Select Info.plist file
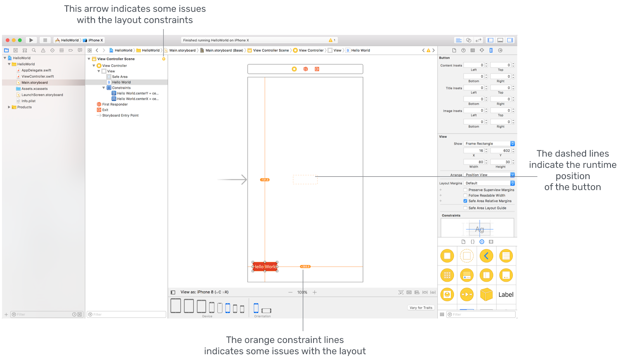This screenshot has width=621, height=360. [28, 101]
